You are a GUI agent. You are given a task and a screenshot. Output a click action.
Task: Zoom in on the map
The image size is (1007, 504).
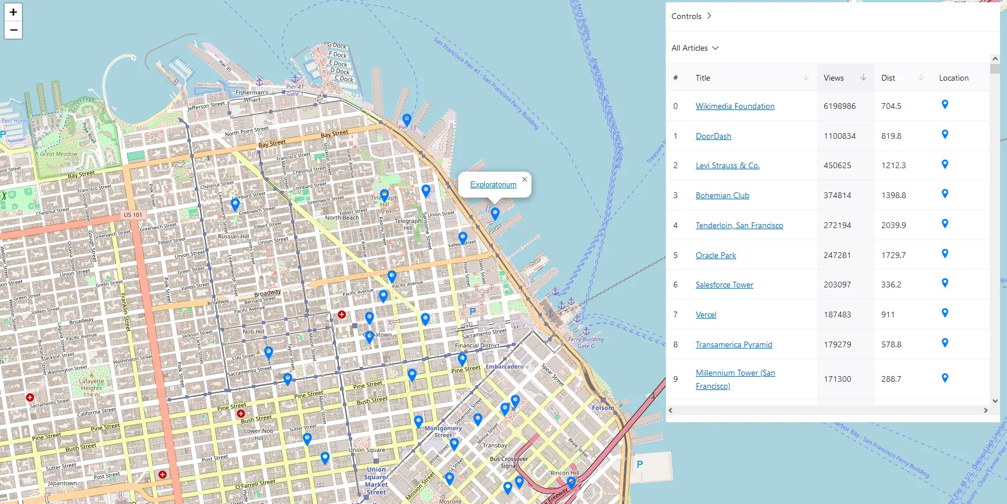point(13,12)
